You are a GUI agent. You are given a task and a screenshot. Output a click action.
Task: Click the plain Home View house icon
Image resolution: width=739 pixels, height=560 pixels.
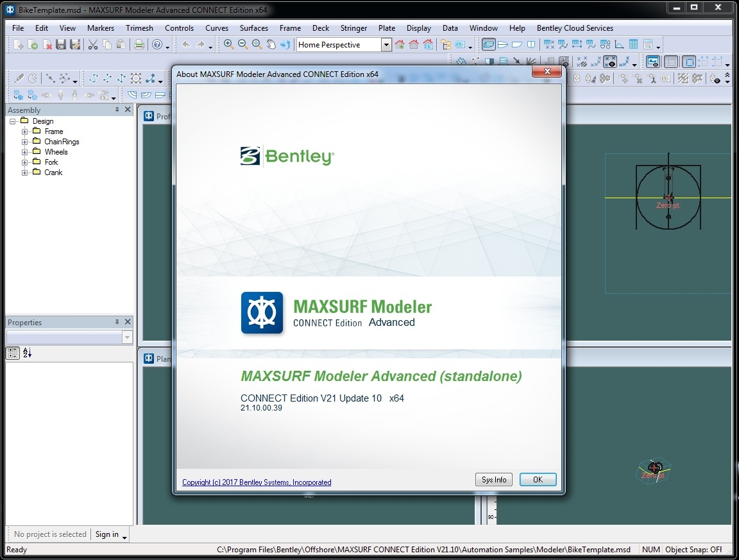point(414,44)
